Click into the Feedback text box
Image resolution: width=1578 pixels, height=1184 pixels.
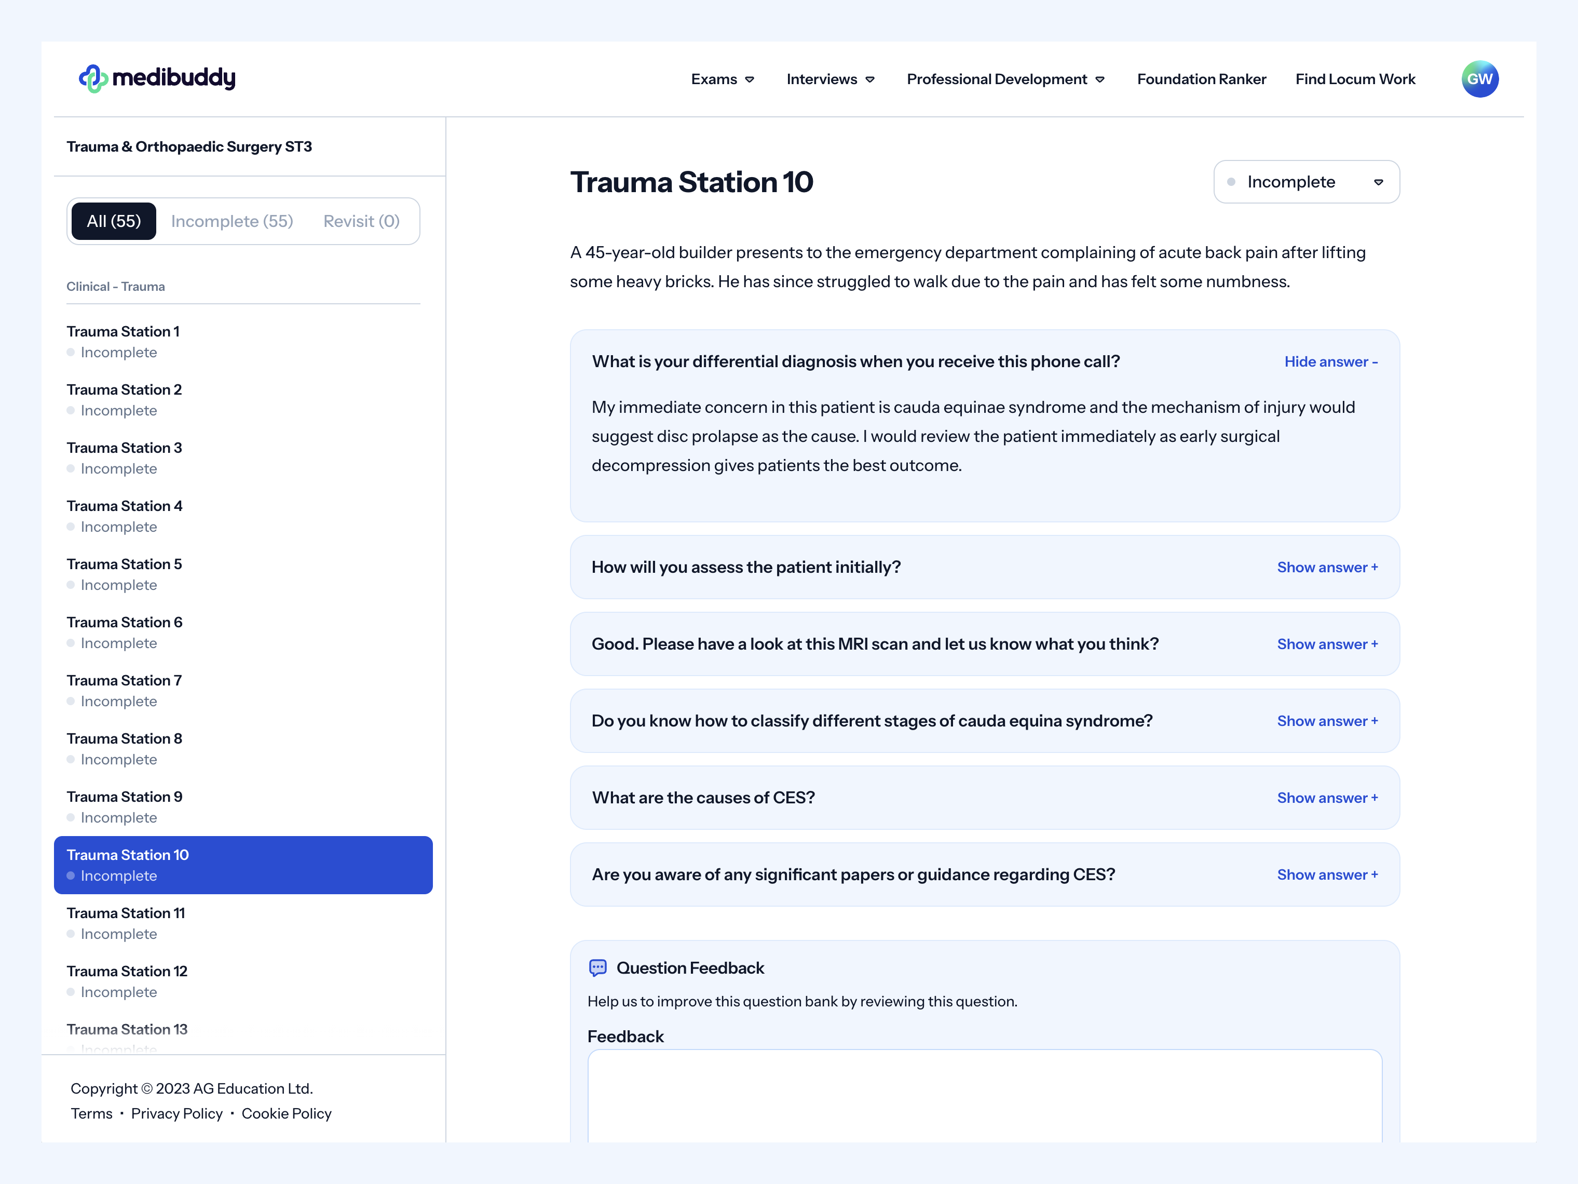click(985, 1096)
